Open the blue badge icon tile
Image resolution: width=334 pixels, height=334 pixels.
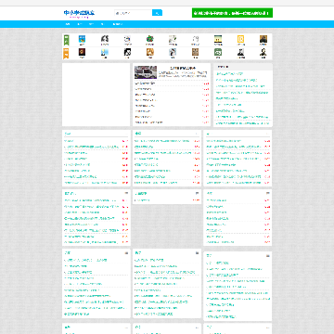point(82,39)
